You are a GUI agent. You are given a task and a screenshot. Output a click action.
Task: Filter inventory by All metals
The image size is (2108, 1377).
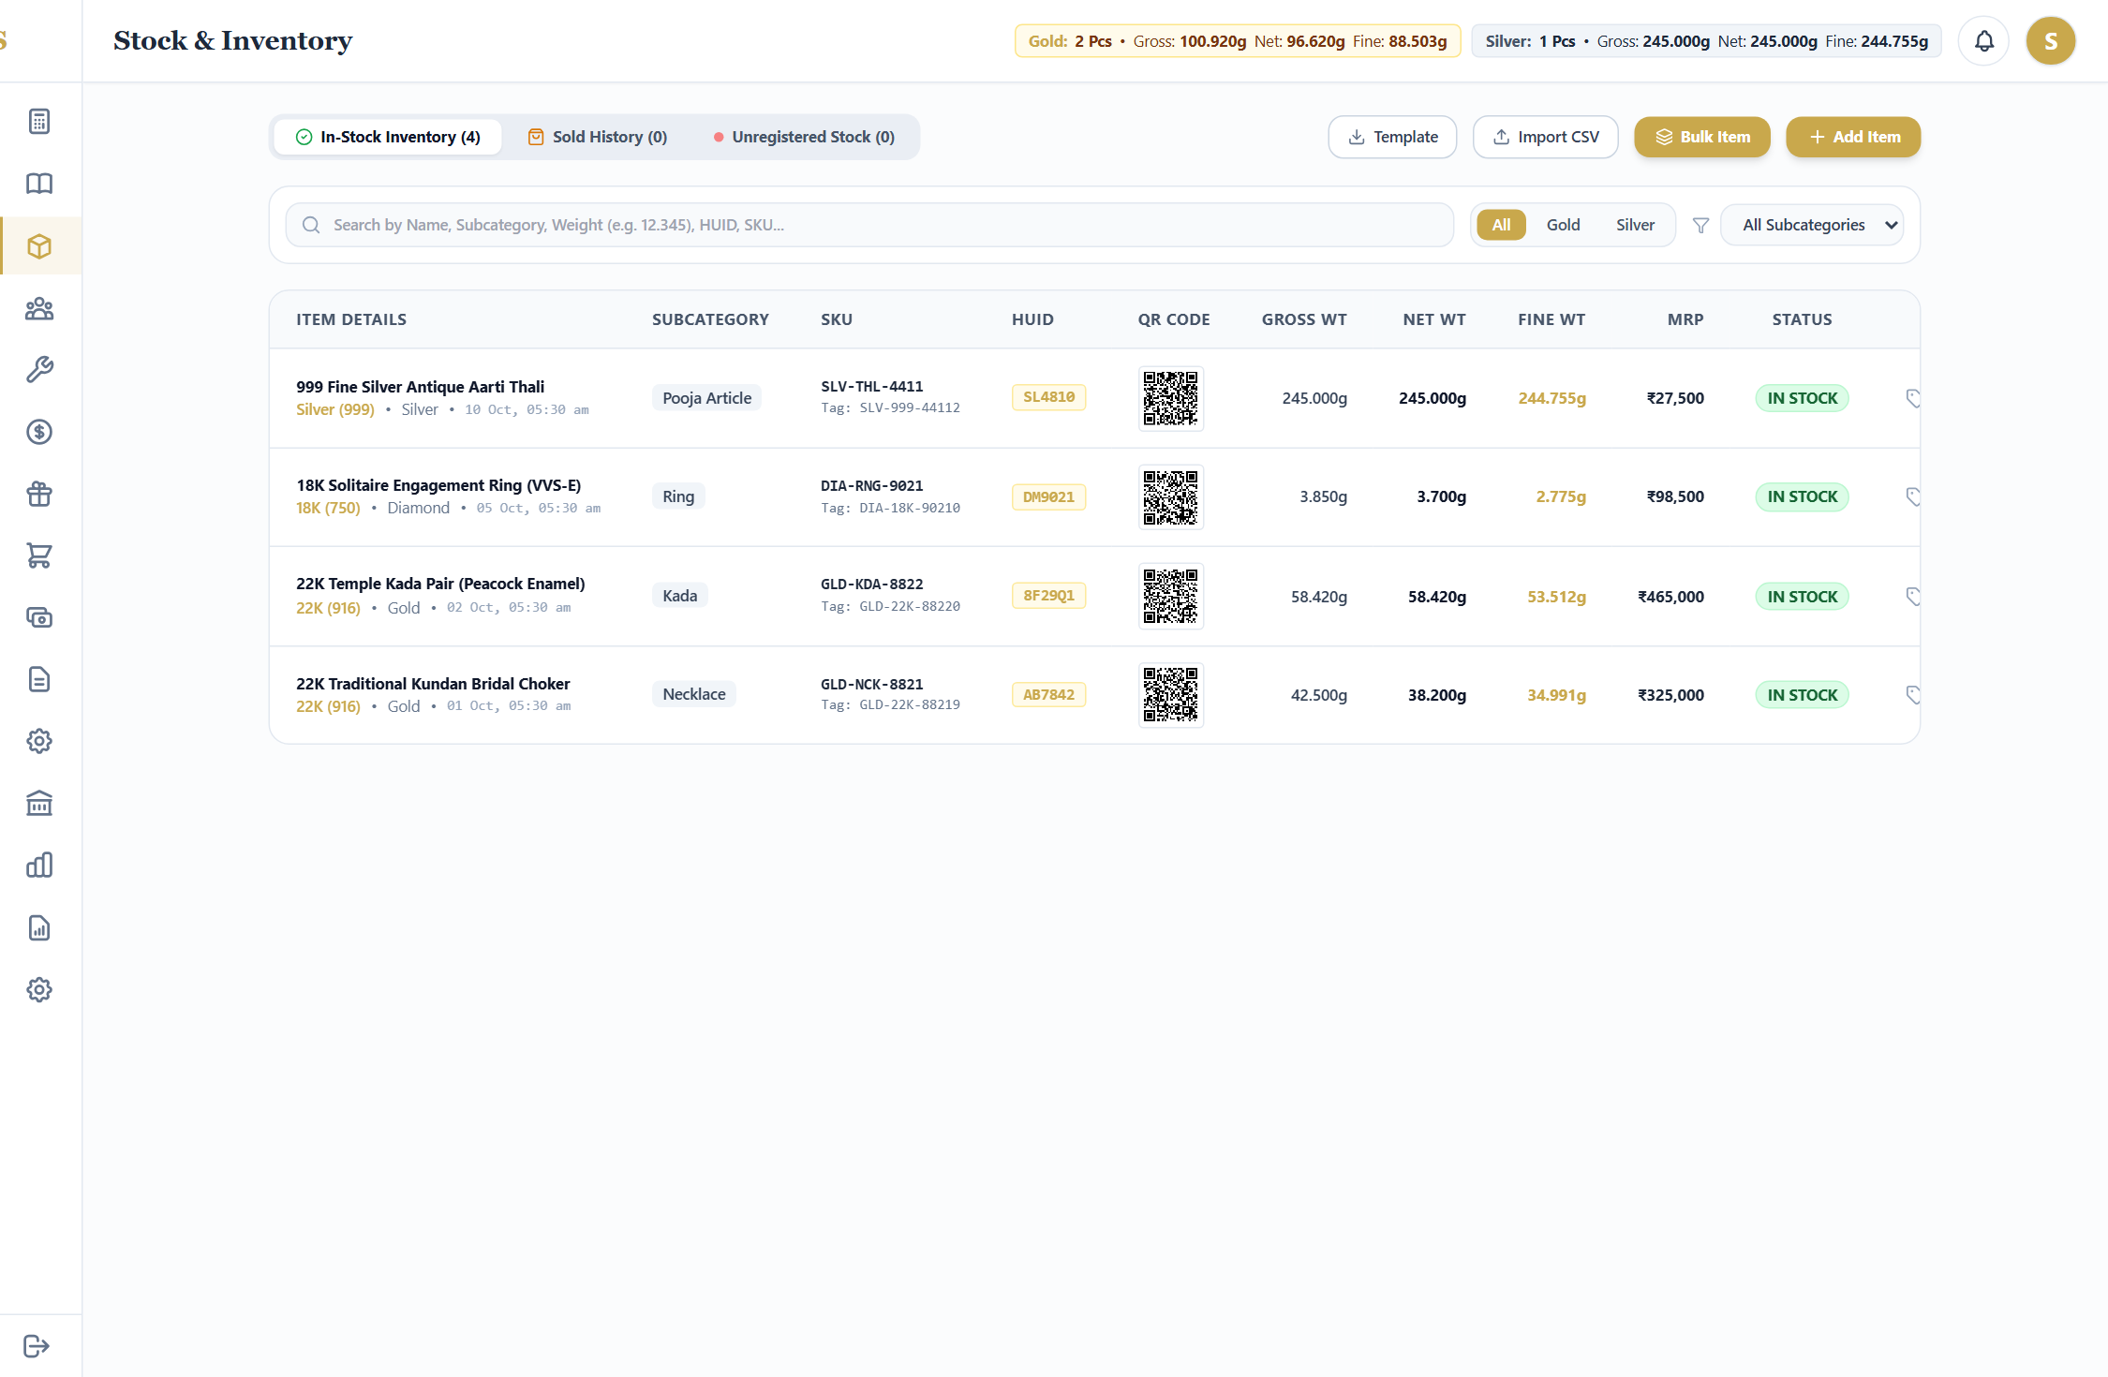pos(1501,225)
